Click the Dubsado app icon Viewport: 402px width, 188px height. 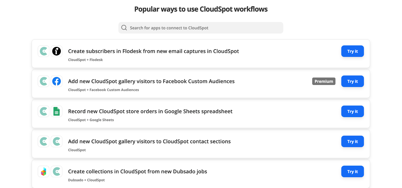coord(43,172)
